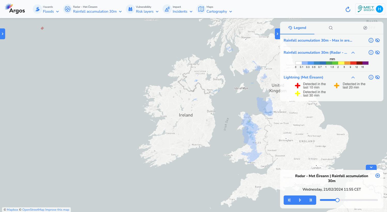Click the Belfast label on the map

(217, 79)
